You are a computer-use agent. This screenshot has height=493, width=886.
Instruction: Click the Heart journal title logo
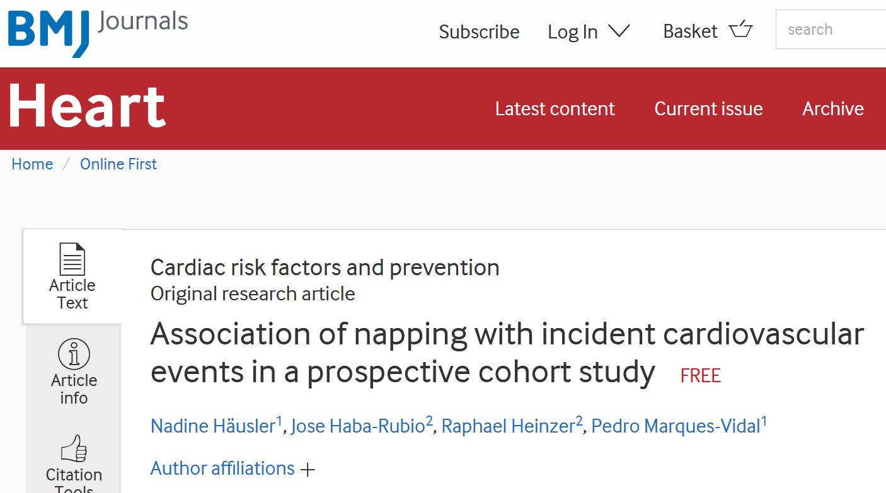click(87, 107)
